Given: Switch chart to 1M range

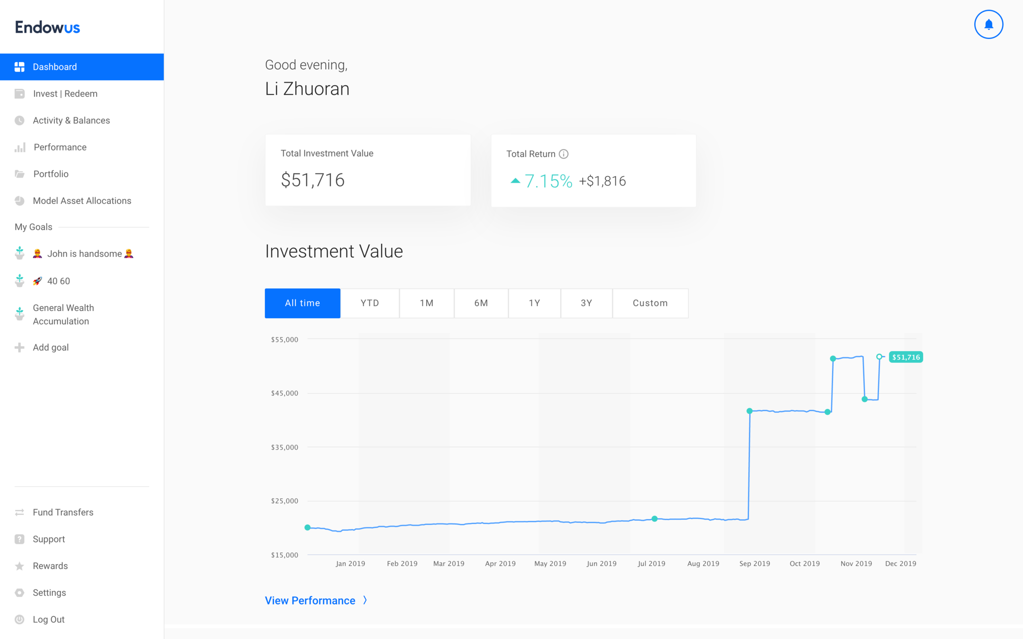Looking at the screenshot, I should click(x=426, y=303).
